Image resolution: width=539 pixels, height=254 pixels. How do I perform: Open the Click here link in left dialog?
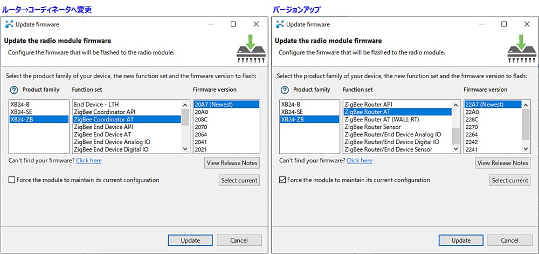click(x=88, y=161)
